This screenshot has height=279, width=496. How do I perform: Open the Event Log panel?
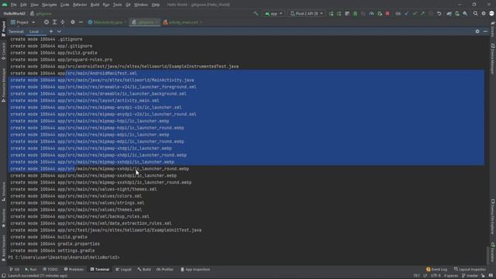(x=436, y=269)
